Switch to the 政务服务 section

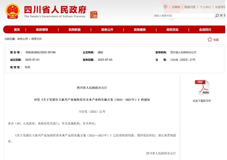click(139, 29)
